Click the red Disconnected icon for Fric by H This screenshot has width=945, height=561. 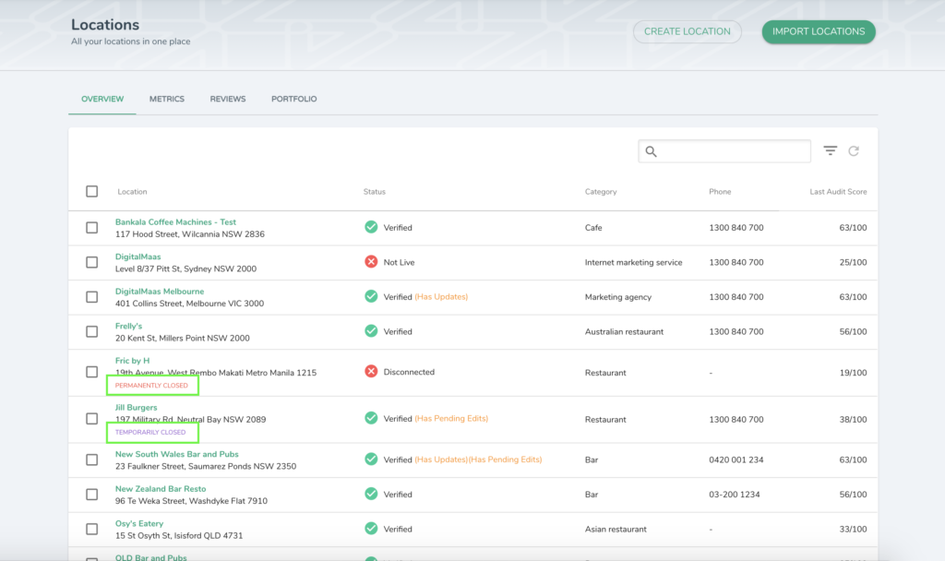(371, 371)
